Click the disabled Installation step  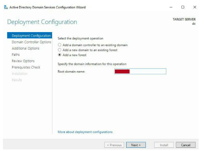point(20,73)
